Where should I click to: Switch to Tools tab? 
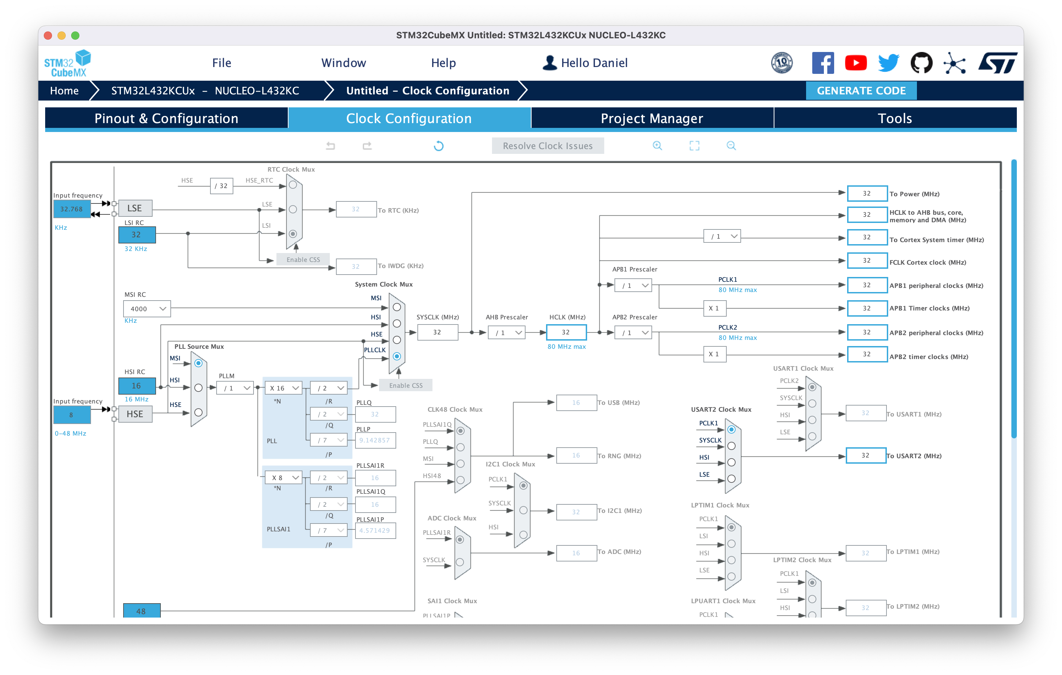(895, 118)
